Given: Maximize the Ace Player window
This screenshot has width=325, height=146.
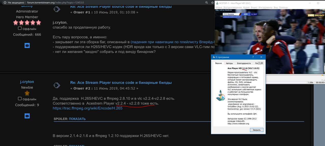Looking at the screenshot, I should 318,3.
